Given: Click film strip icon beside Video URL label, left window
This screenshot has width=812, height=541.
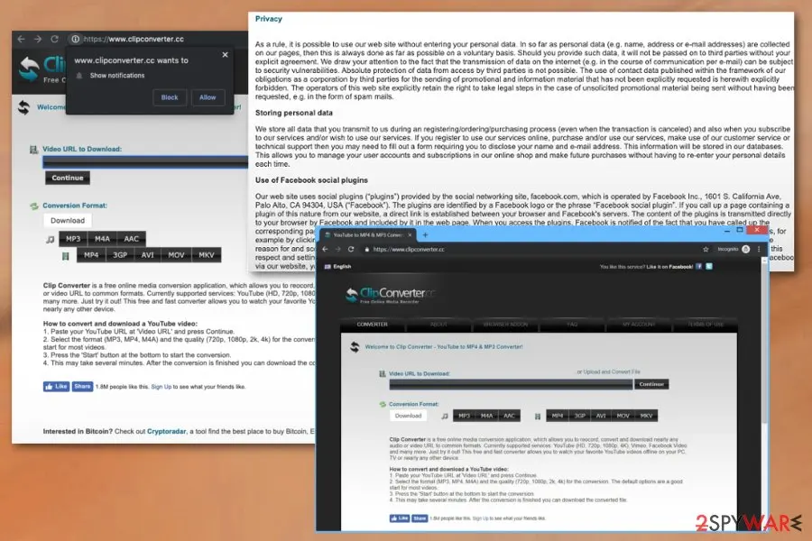Looking at the screenshot, I should [33, 150].
